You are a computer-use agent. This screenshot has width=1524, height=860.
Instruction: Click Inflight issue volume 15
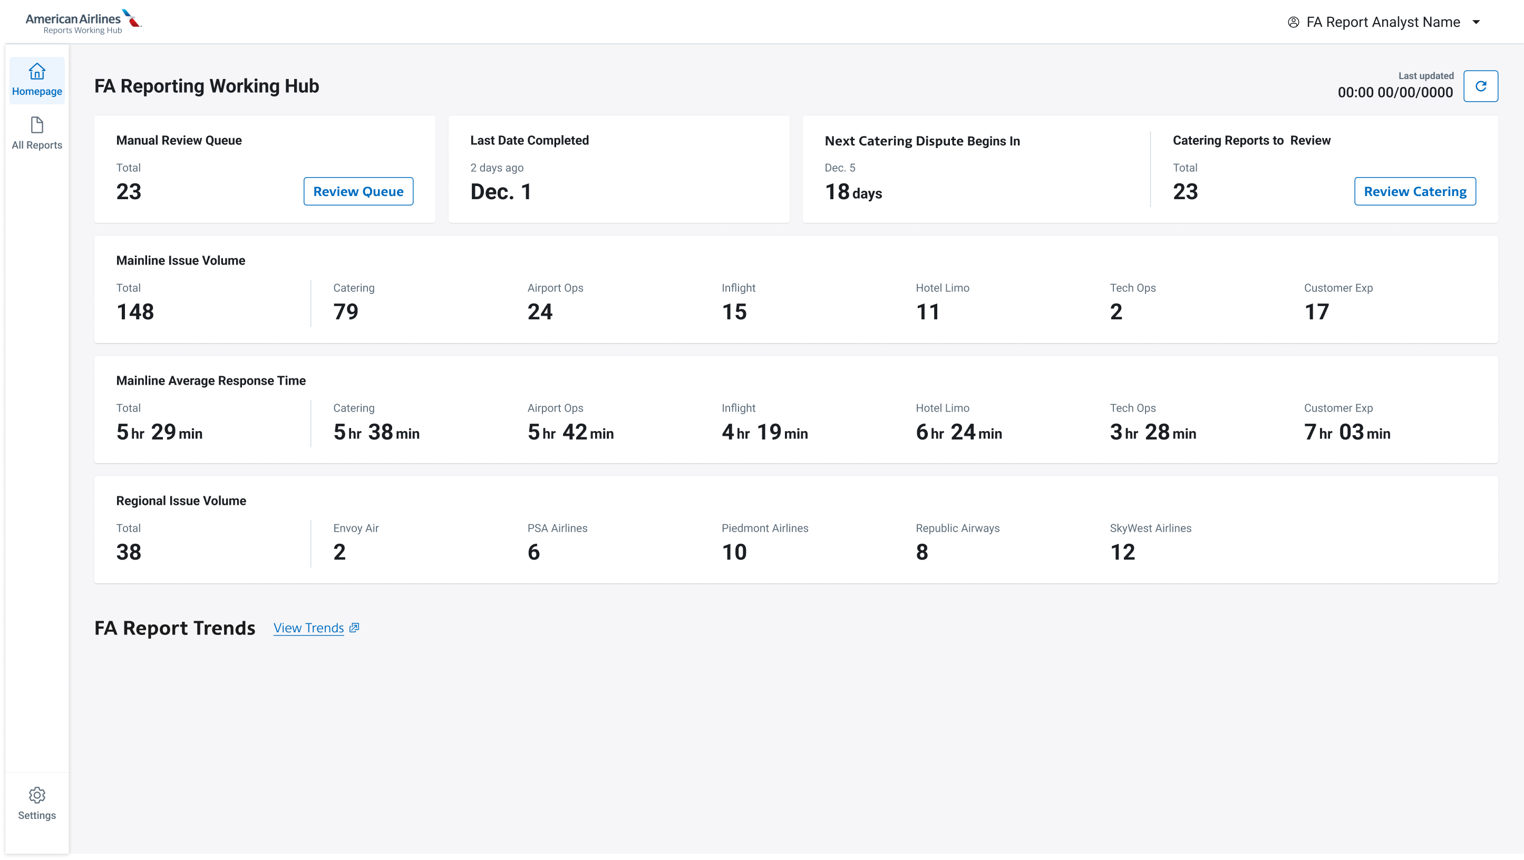coord(734,312)
